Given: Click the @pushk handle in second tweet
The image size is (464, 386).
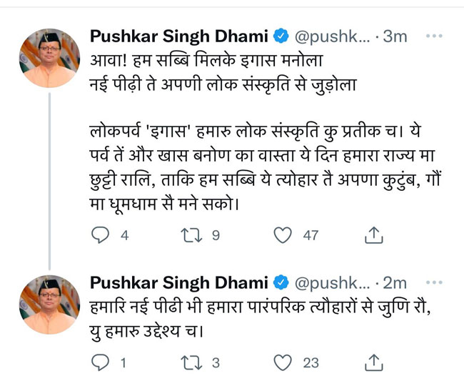Looking at the screenshot, I should point(331,282).
